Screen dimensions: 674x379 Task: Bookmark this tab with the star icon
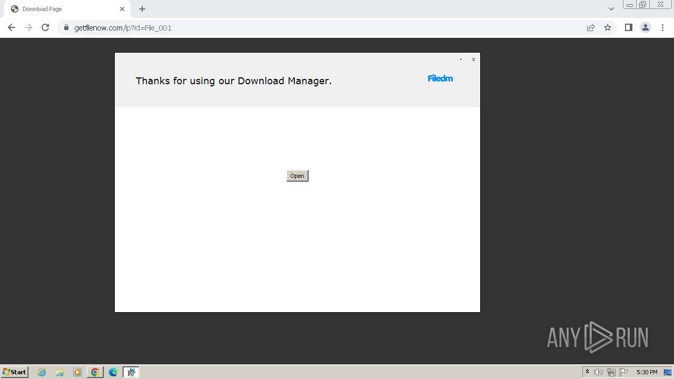608,27
